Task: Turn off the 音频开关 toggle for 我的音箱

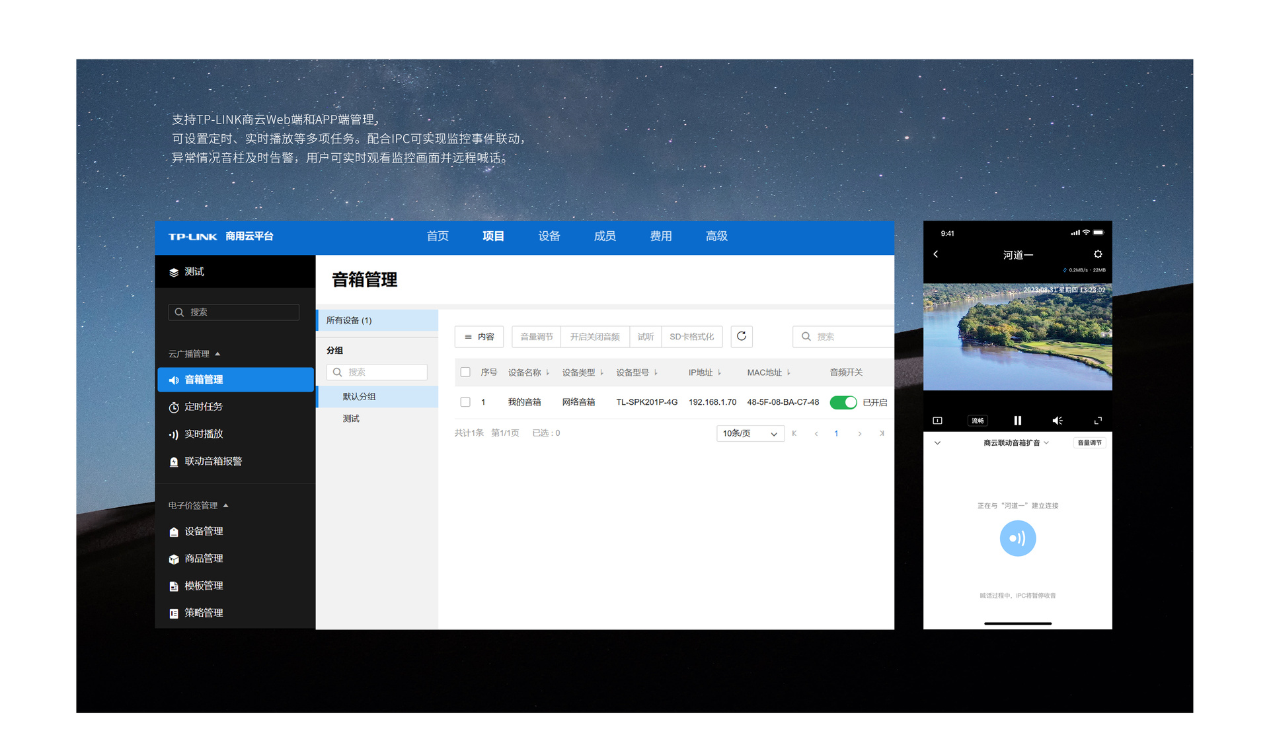Action: pos(843,402)
